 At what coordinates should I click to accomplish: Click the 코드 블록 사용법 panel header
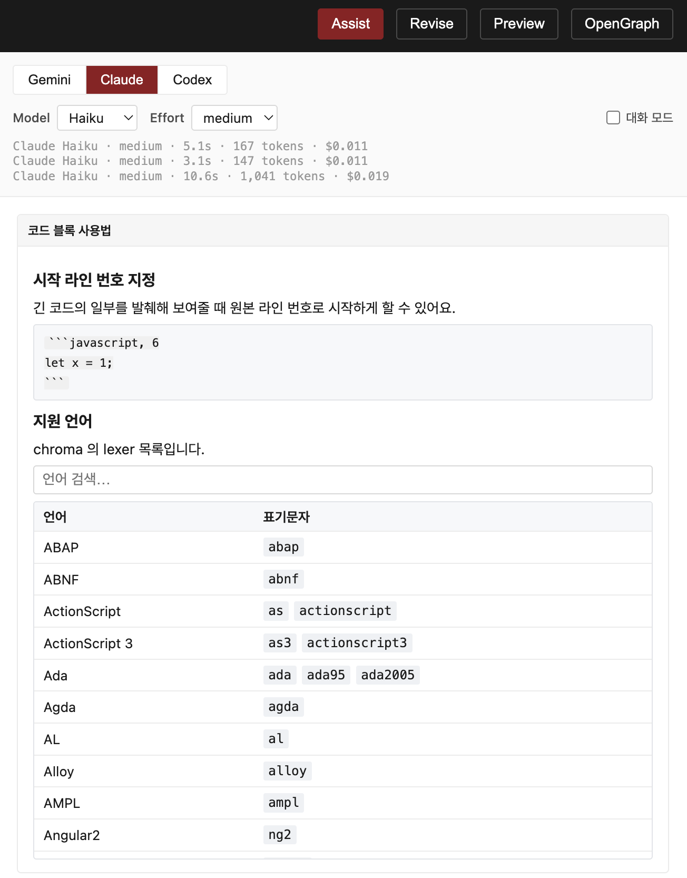point(343,230)
